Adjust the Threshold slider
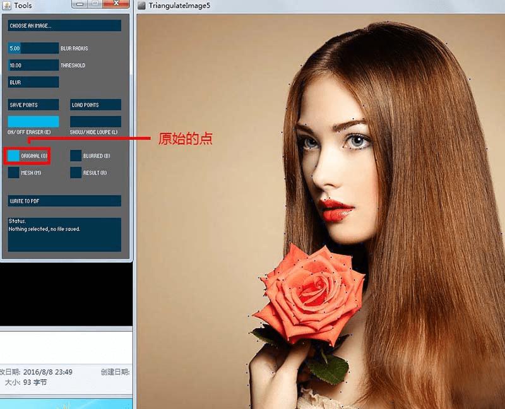The image size is (505, 409). pyautogui.click(x=33, y=66)
